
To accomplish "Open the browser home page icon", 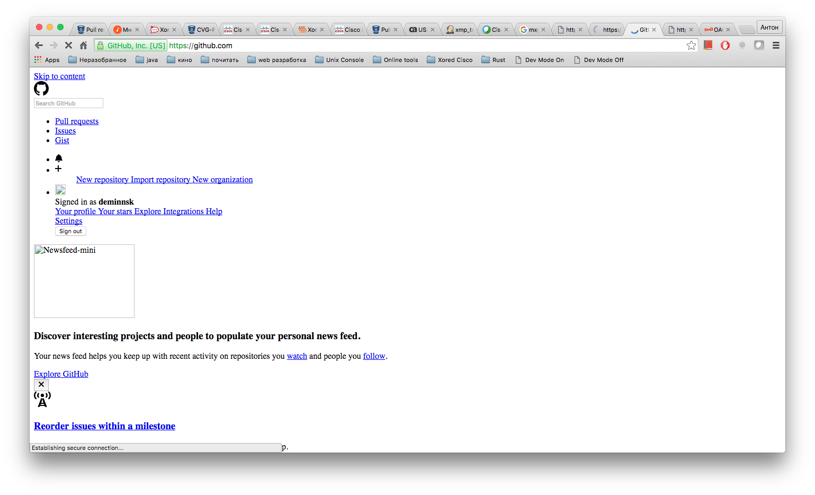I will point(83,46).
